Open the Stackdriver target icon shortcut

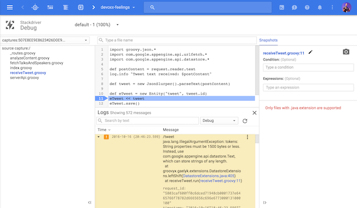(x=35, y=7)
